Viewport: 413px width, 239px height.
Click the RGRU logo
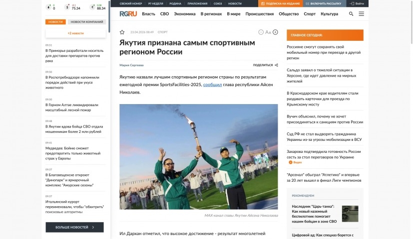pos(128,14)
